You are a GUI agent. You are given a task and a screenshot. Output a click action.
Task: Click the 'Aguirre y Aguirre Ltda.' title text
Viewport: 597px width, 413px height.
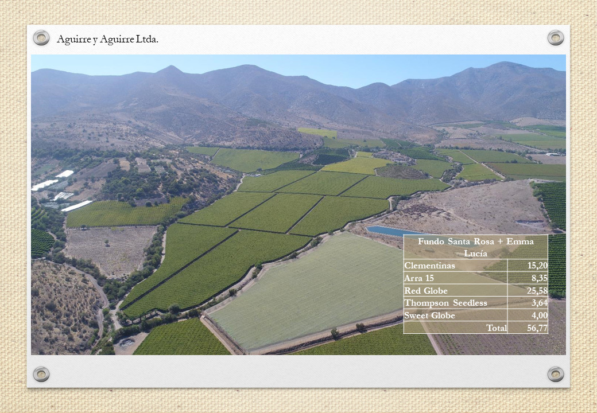pos(107,39)
